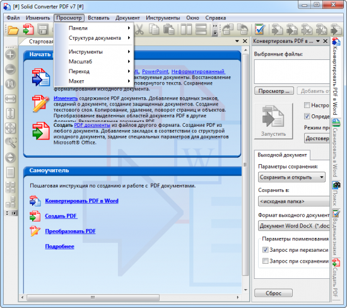This screenshot has width=347, height=308.
Task: Click the Просмотр ... browse button
Action: point(274,91)
